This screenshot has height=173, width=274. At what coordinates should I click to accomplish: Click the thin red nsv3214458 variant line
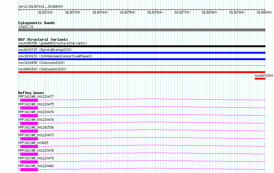tap(142, 65)
